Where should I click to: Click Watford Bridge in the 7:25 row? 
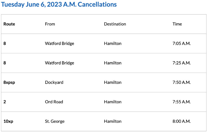click(x=60, y=63)
